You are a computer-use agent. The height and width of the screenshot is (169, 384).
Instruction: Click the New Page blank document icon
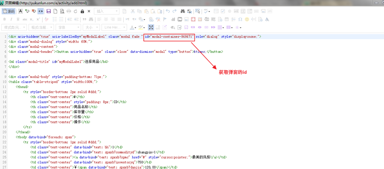[55, 11]
